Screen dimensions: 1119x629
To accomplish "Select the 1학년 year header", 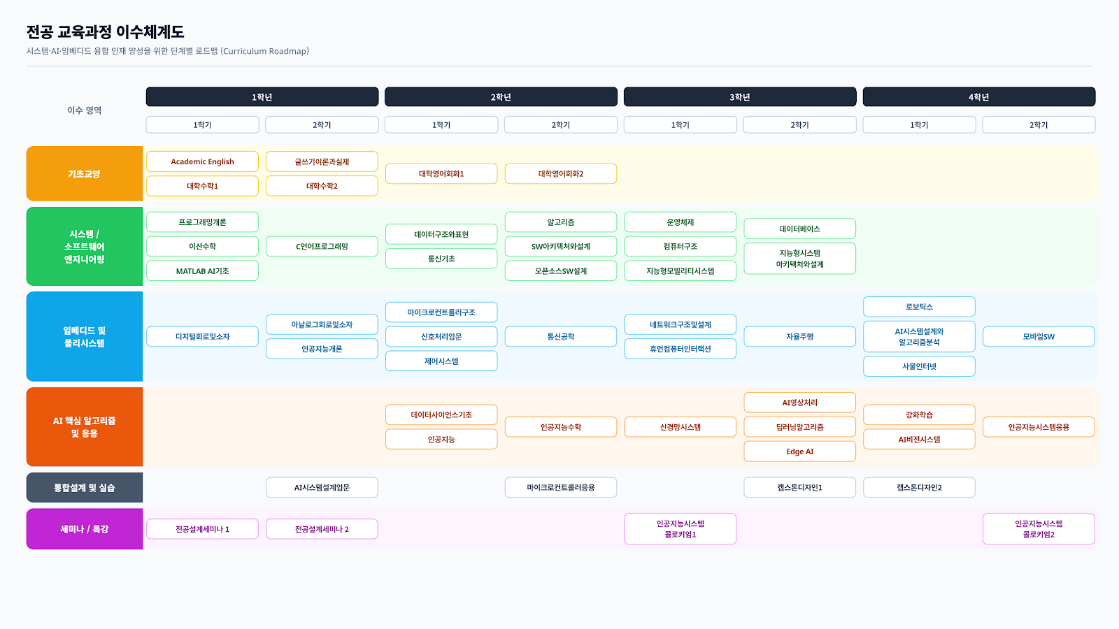I will 262,96.
